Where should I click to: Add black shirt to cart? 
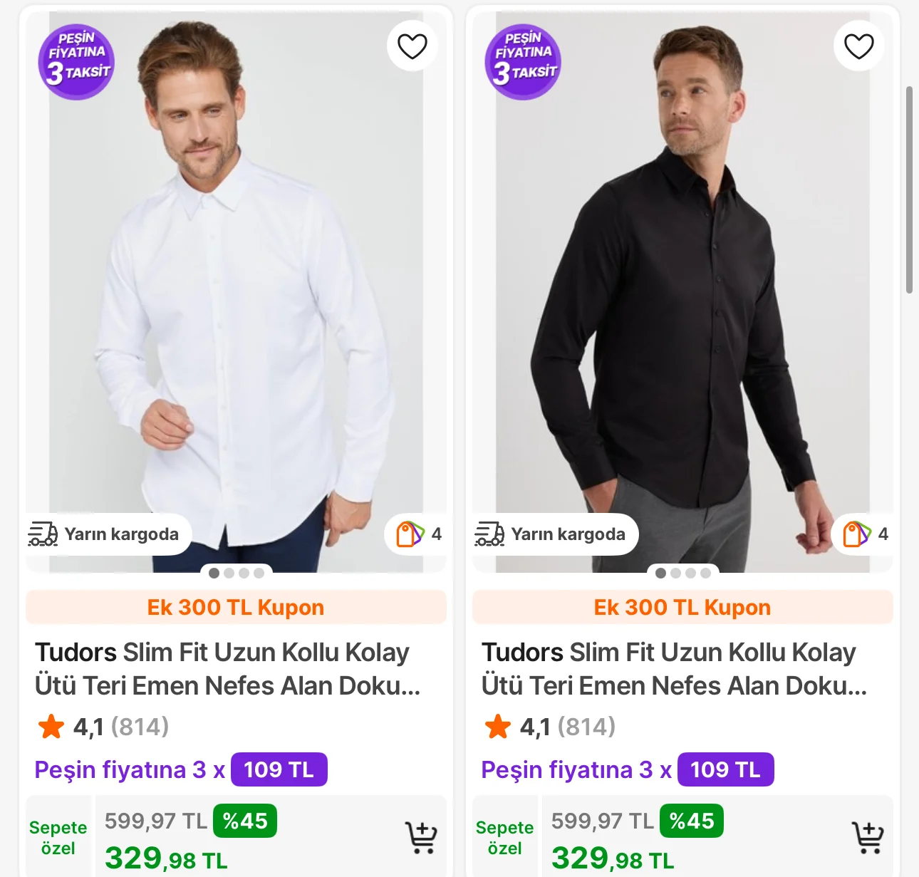[868, 838]
